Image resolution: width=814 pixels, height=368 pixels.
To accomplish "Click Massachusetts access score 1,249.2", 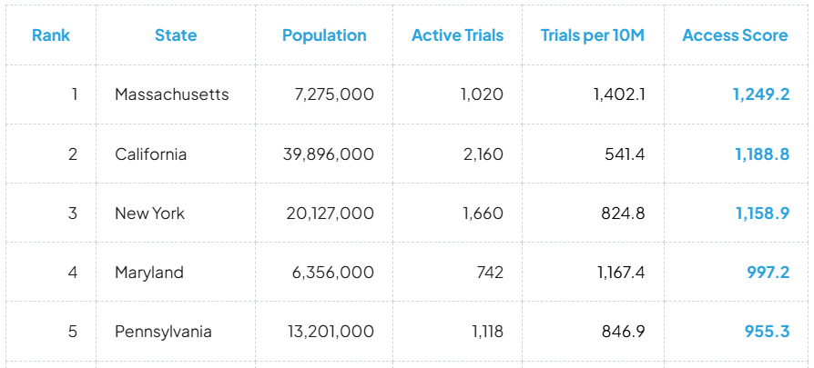I will pos(760,94).
